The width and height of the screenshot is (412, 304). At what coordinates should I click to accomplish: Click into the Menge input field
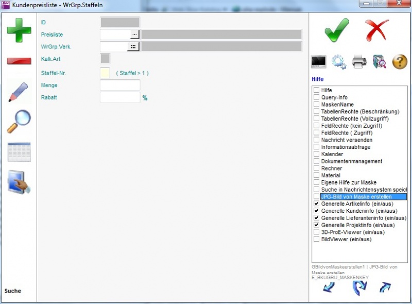(119, 86)
